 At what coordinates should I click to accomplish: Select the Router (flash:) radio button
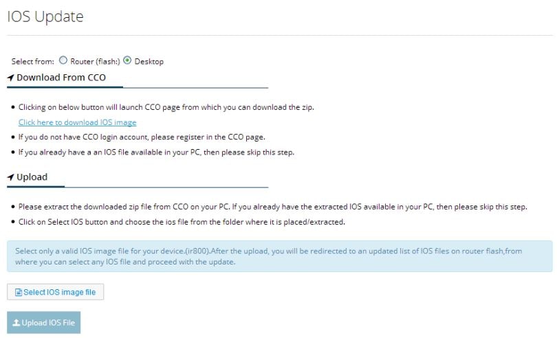[x=63, y=60]
